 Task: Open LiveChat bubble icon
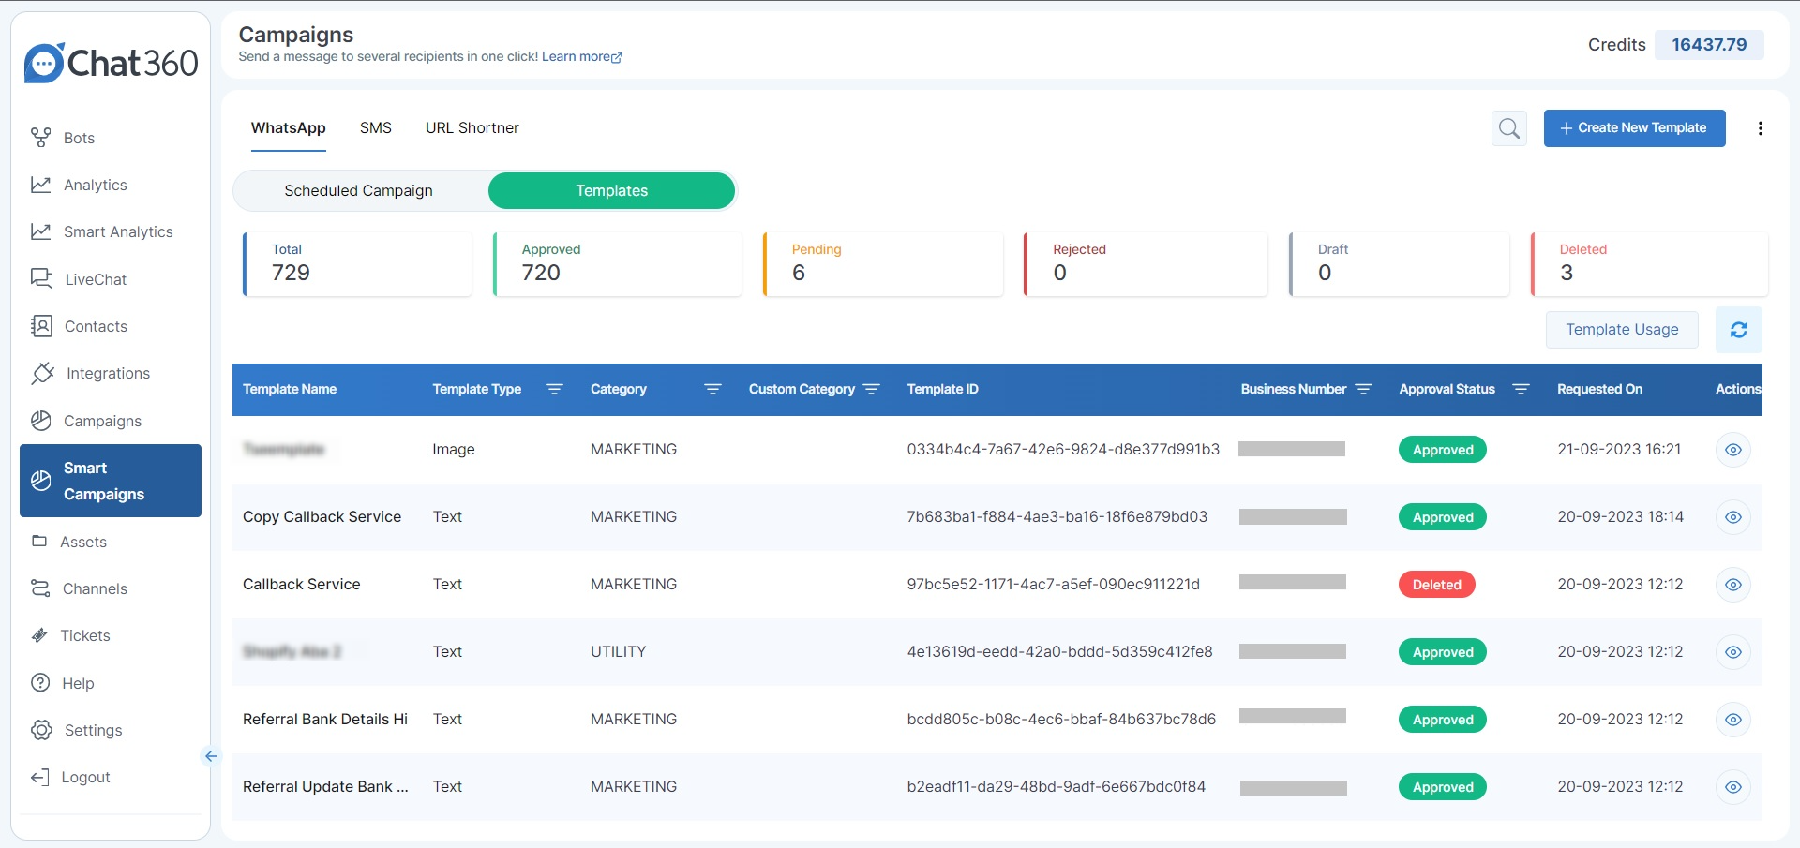(41, 278)
